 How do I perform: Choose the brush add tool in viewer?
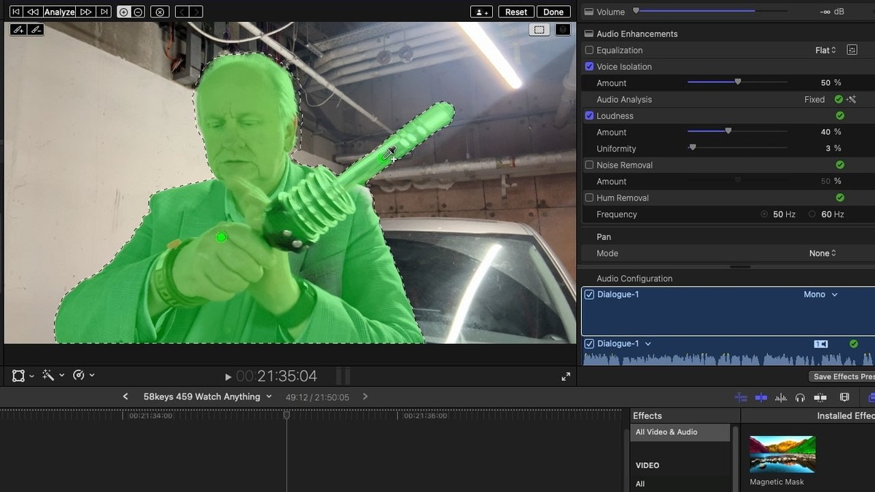click(18, 30)
